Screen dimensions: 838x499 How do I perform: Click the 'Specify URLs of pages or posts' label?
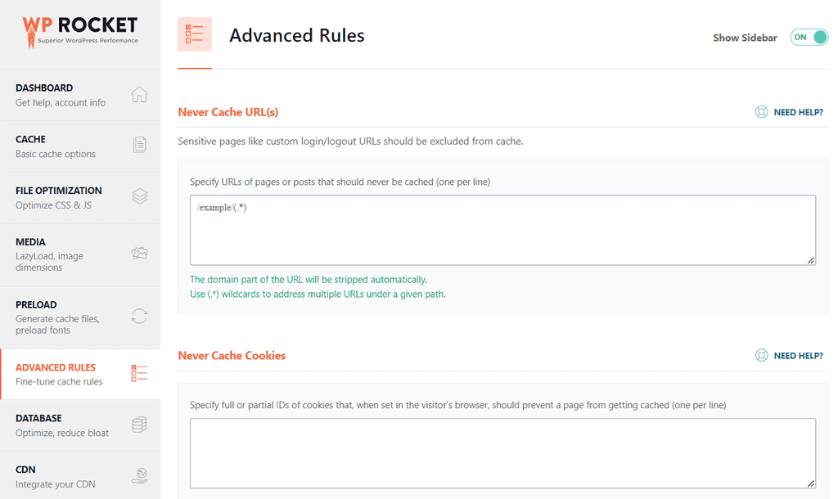(x=340, y=182)
